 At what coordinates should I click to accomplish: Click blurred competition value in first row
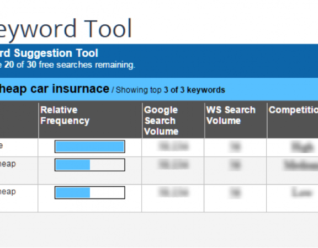click(x=302, y=147)
